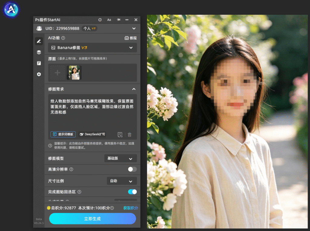Click the DeepSeek扩写 button
This screenshot has height=231, width=310.
(x=92, y=134)
